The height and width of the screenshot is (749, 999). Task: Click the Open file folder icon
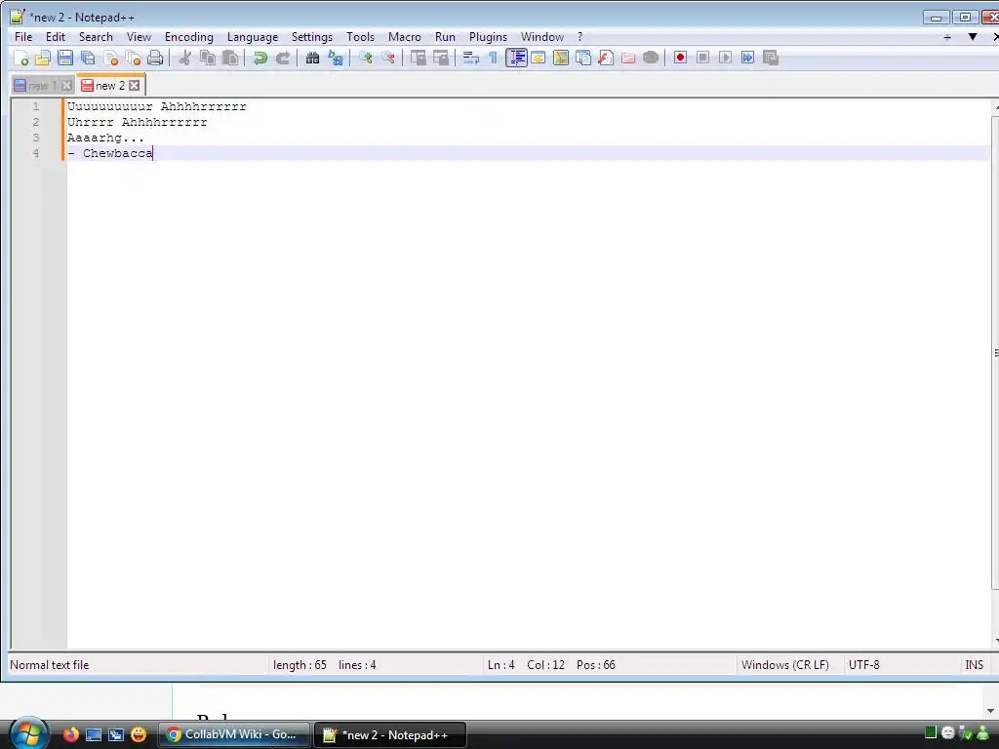pos(43,58)
